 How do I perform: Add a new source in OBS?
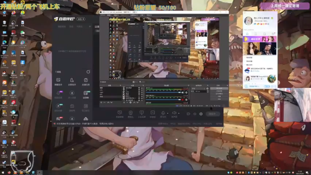click(x=124, y=102)
